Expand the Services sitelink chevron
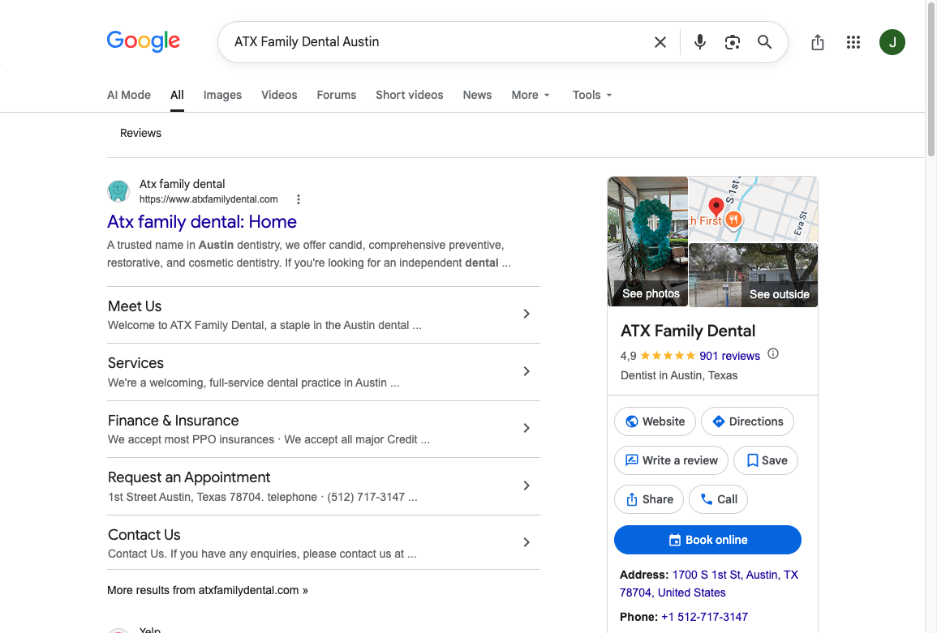Screen dimensions: 937x633 click(x=527, y=371)
